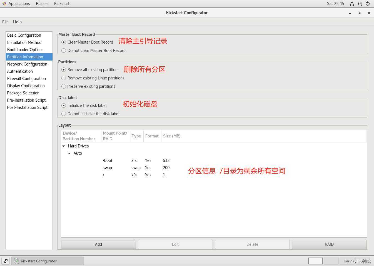Open Network Configuration section
The height and width of the screenshot is (266, 374).
[x=29, y=64]
